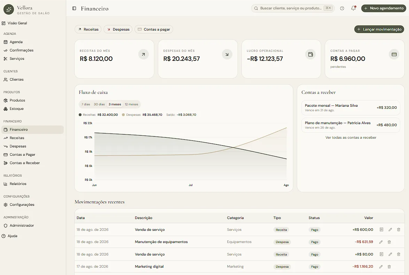Edit the Marketing digital entry
This screenshot has height=275, width=409.
[x=381, y=267]
